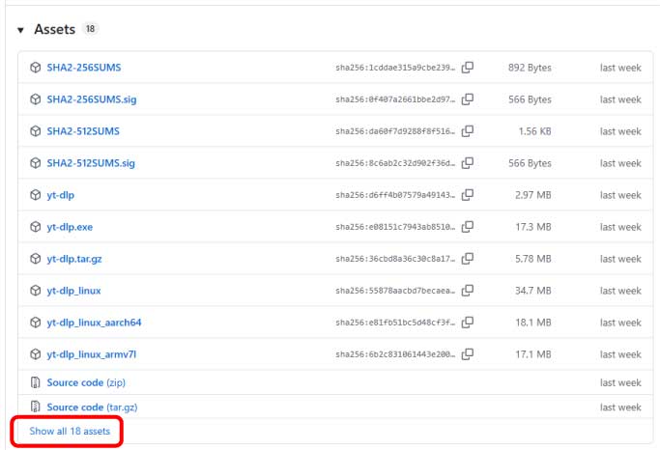Click the hash text sha256:36cbd8a36c30c8a17
660x450 pixels.
(x=395, y=259)
